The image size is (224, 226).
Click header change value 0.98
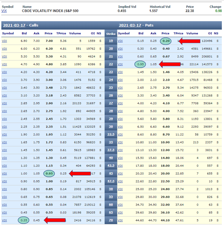tap(218, 11)
